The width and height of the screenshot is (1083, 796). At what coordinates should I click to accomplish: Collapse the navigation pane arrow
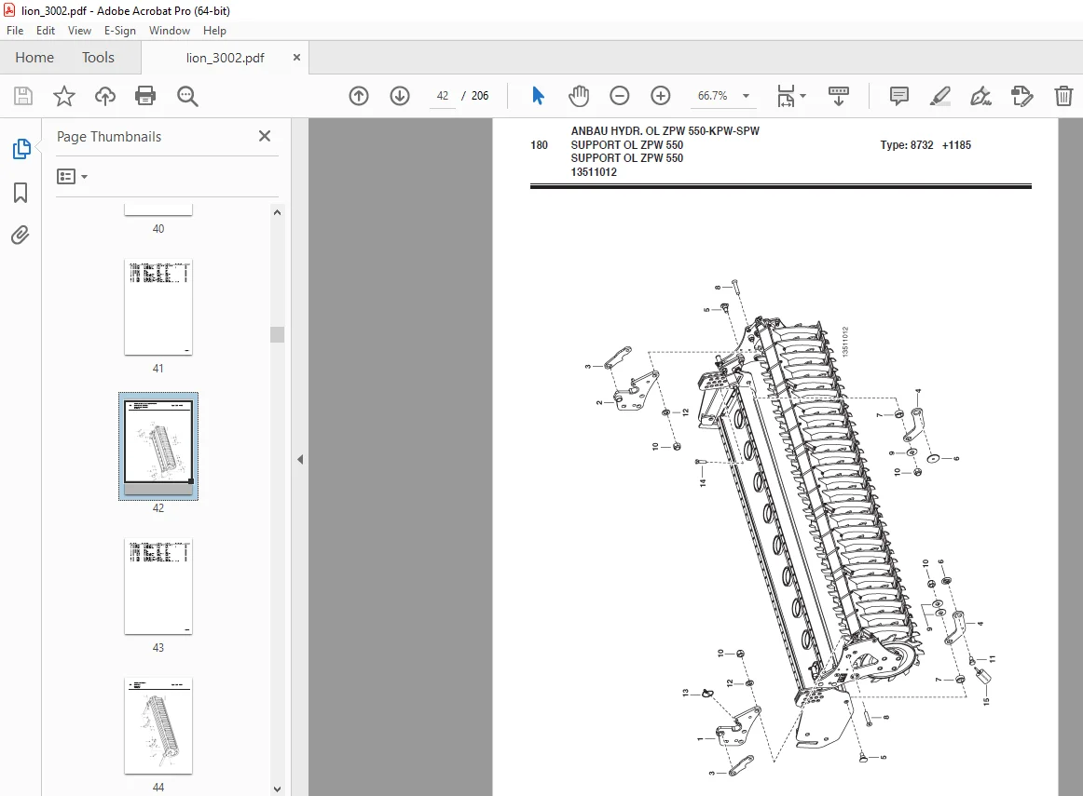point(300,459)
